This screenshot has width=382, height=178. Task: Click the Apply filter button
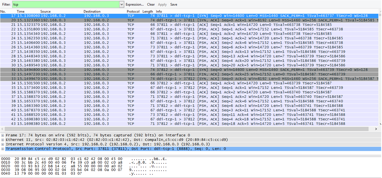(x=162, y=4)
